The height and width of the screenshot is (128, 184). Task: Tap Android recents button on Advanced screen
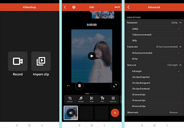[142, 125]
